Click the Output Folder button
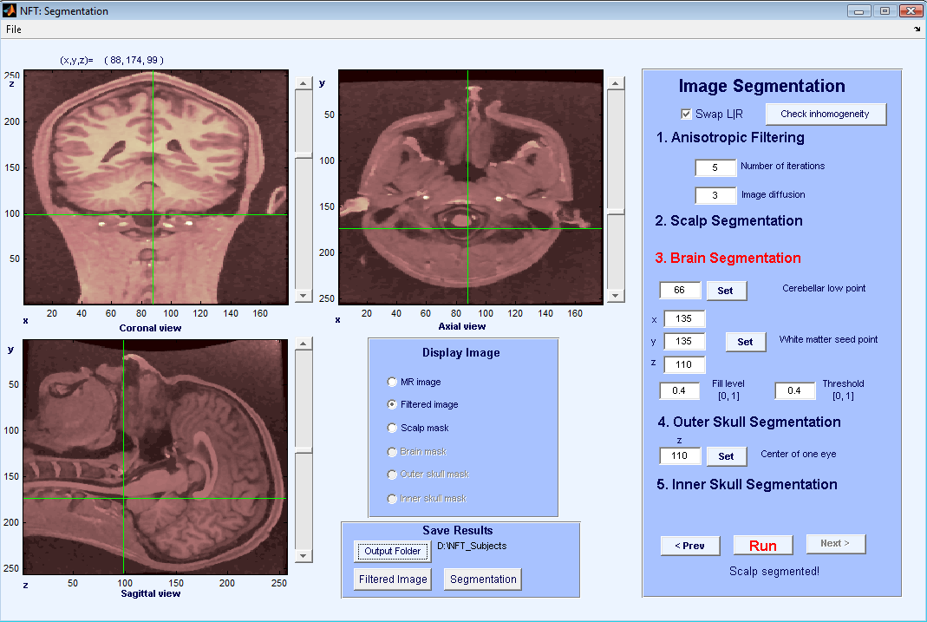 click(x=392, y=552)
